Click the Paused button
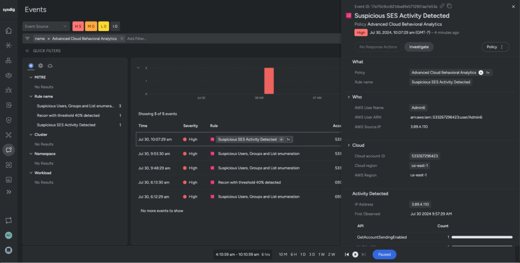 (x=384, y=255)
